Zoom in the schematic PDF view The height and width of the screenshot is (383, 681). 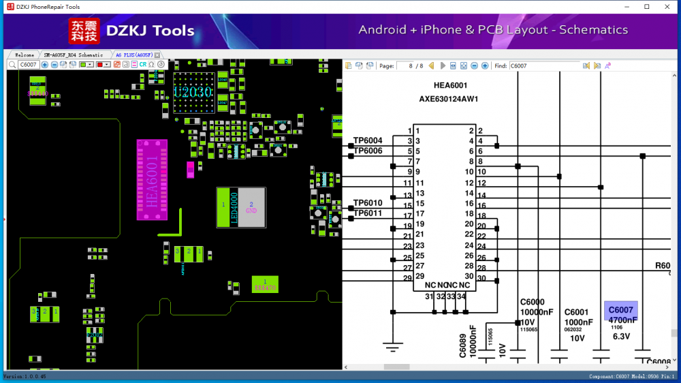pyautogui.click(x=485, y=65)
